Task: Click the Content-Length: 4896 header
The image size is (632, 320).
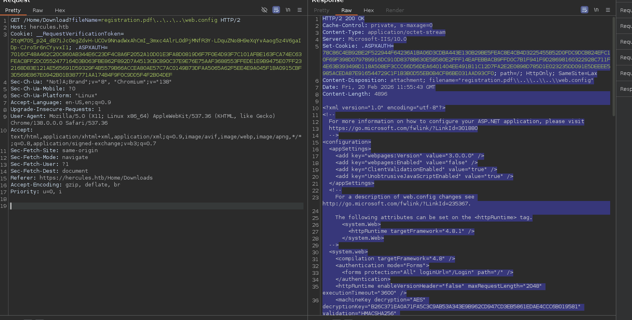Action: click(355, 94)
